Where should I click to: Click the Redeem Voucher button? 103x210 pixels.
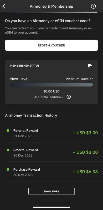coord(51,45)
